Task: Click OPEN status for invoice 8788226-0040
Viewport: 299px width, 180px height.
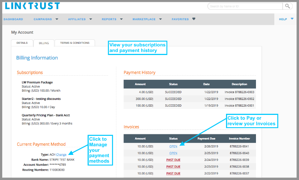Action: (173, 153)
